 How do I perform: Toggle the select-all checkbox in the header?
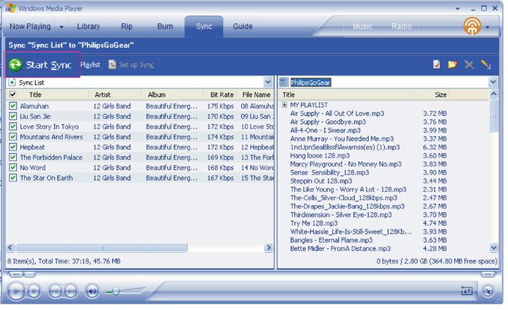coord(13,95)
